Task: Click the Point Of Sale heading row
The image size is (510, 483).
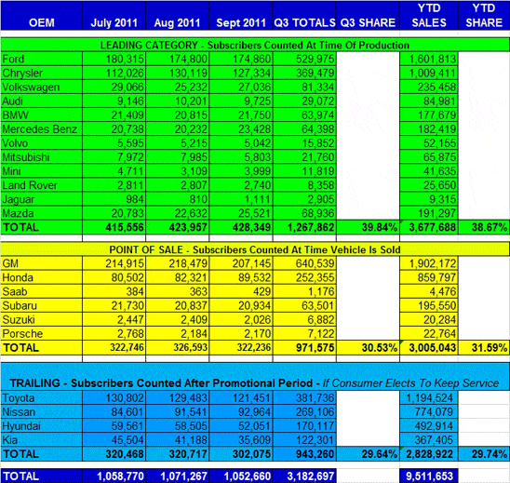Action: (x=255, y=249)
